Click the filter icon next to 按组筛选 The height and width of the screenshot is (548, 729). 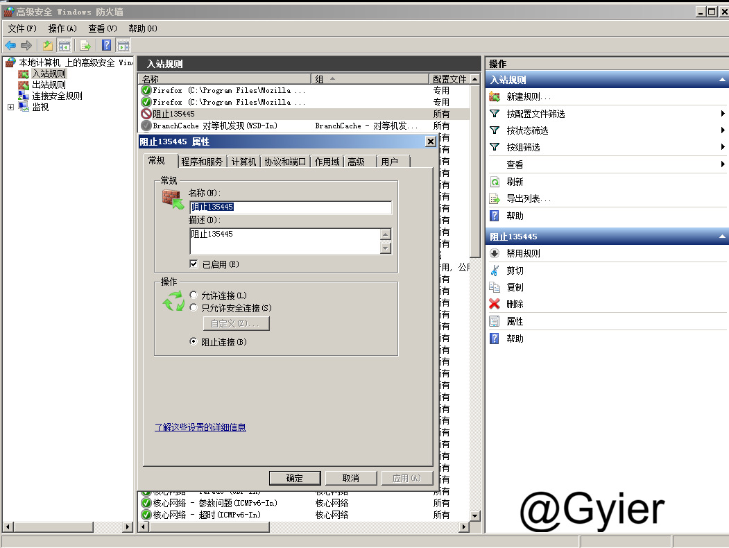click(495, 147)
